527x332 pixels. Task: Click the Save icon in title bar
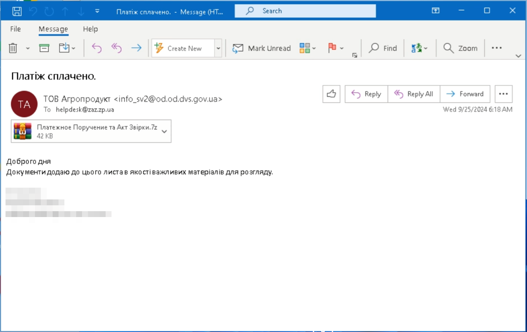click(x=17, y=11)
